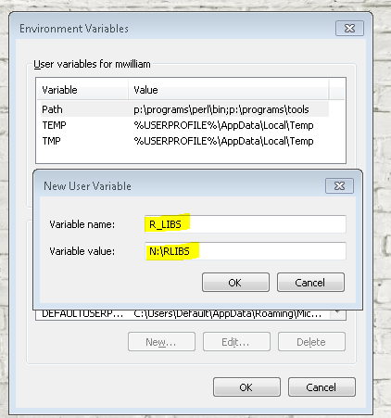Select the Path user variable row
The height and width of the screenshot is (418, 391).
183,109
